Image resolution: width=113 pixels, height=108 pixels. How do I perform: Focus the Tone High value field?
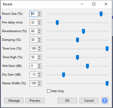pos(34,57)
